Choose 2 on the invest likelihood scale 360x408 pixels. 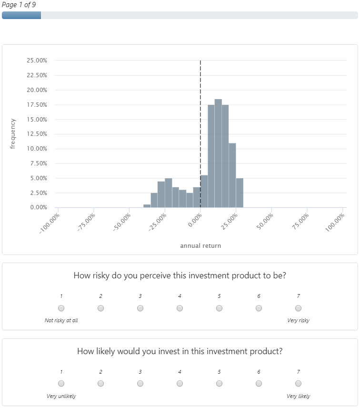click(100, 383)
